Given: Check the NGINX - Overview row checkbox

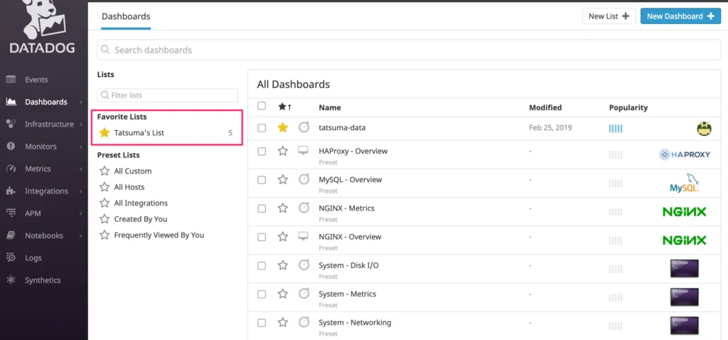Looking at the screenshot, I should [262, 237].
